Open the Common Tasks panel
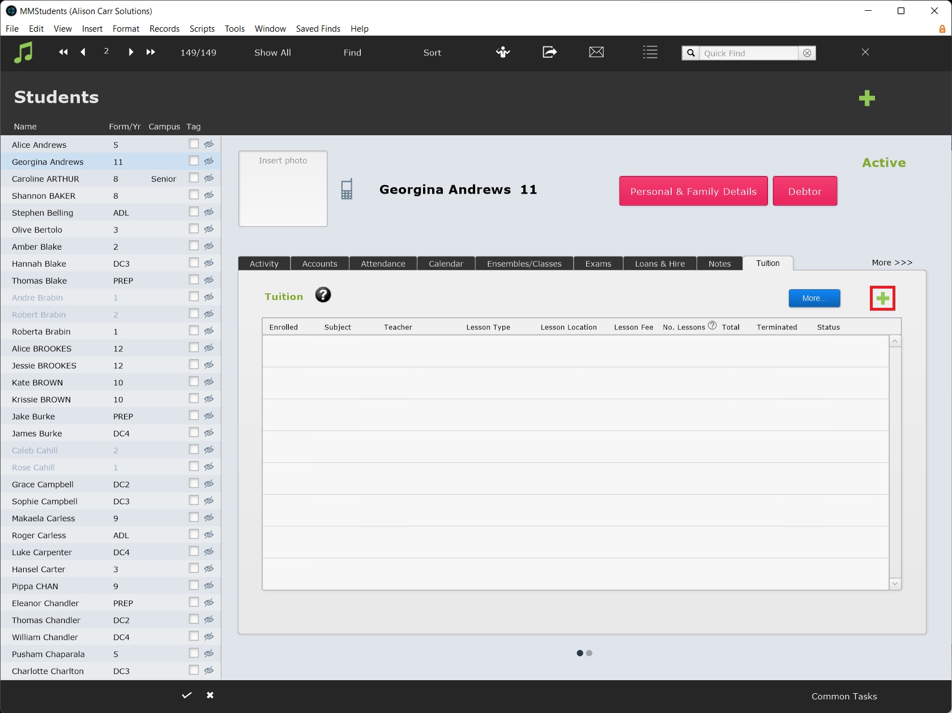Image resolution: width=952 pixels, height=713 pixels. [844, 696]
